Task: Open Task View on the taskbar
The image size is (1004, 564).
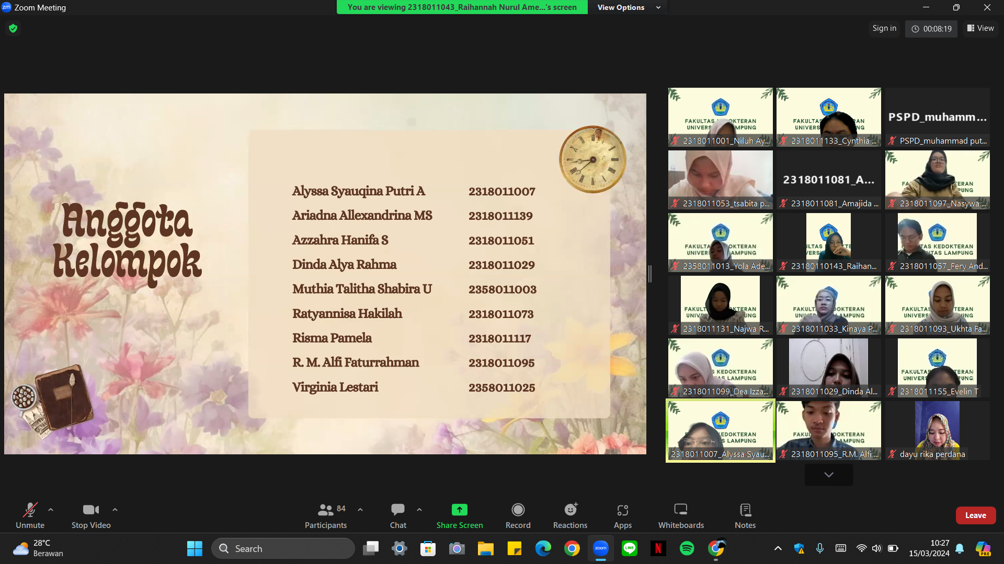Action: tap(371, 548)
